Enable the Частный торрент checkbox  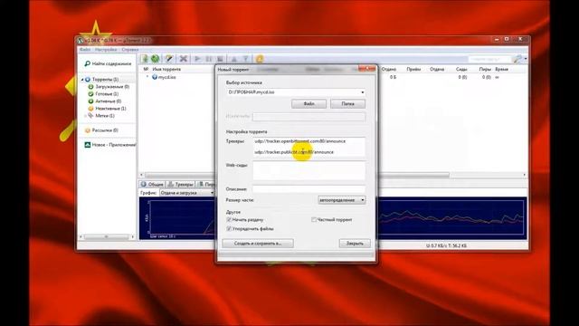tap(314, 219)
